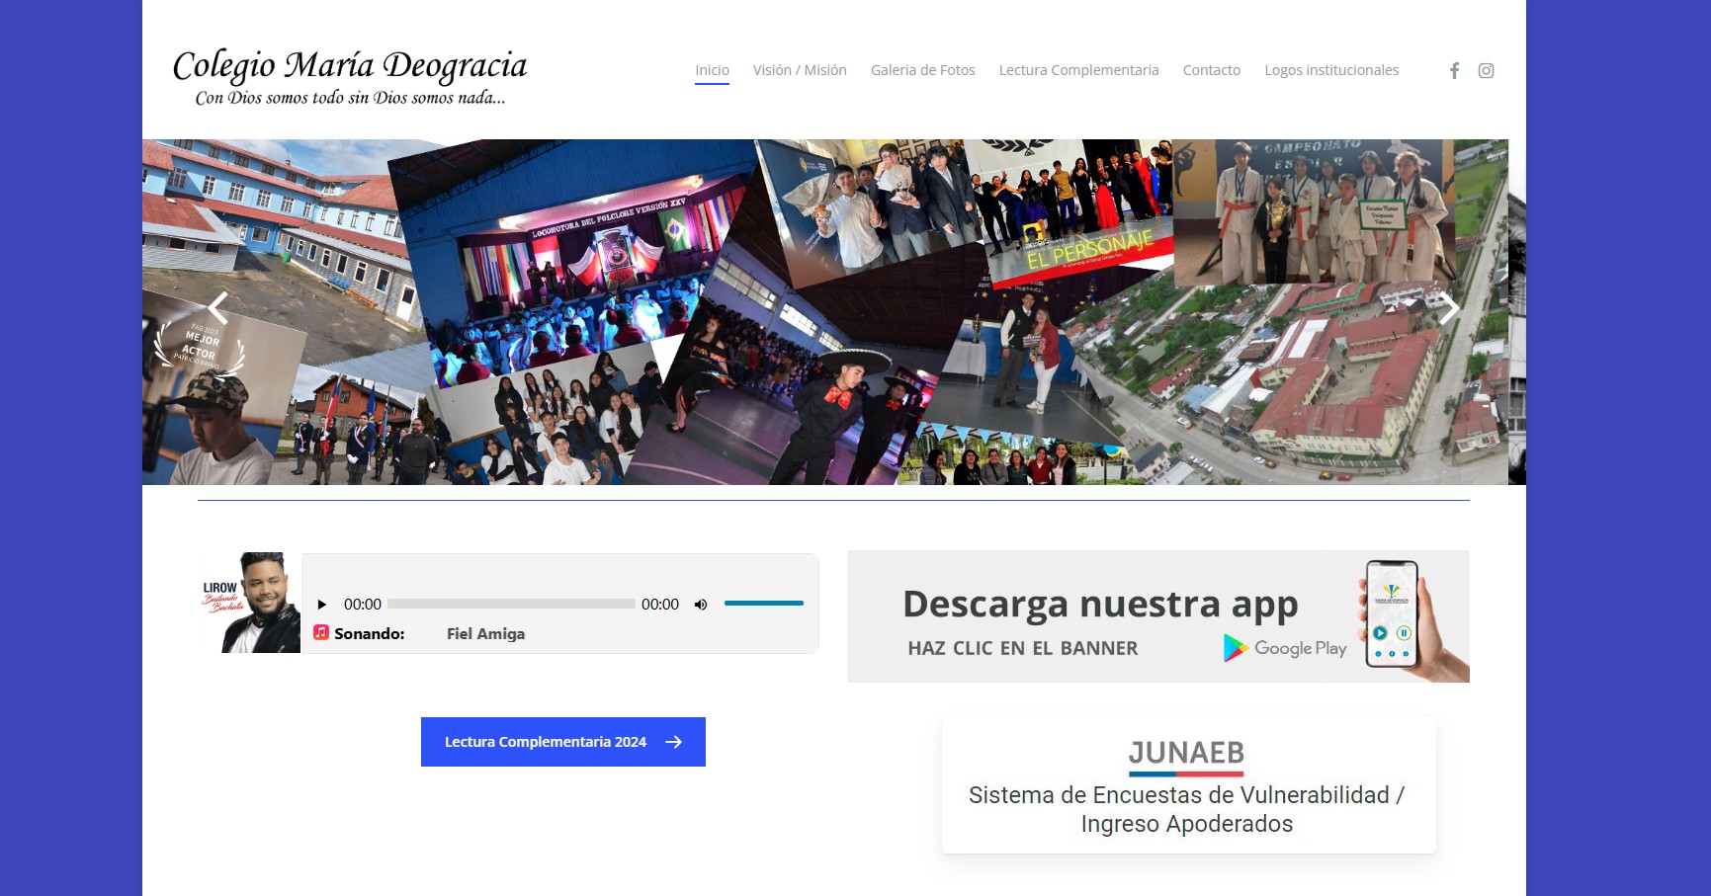The height and width of the screenshot is (896, 1711).
Task: Open the Facebook page icon
Action: [x=1454, y=70]
